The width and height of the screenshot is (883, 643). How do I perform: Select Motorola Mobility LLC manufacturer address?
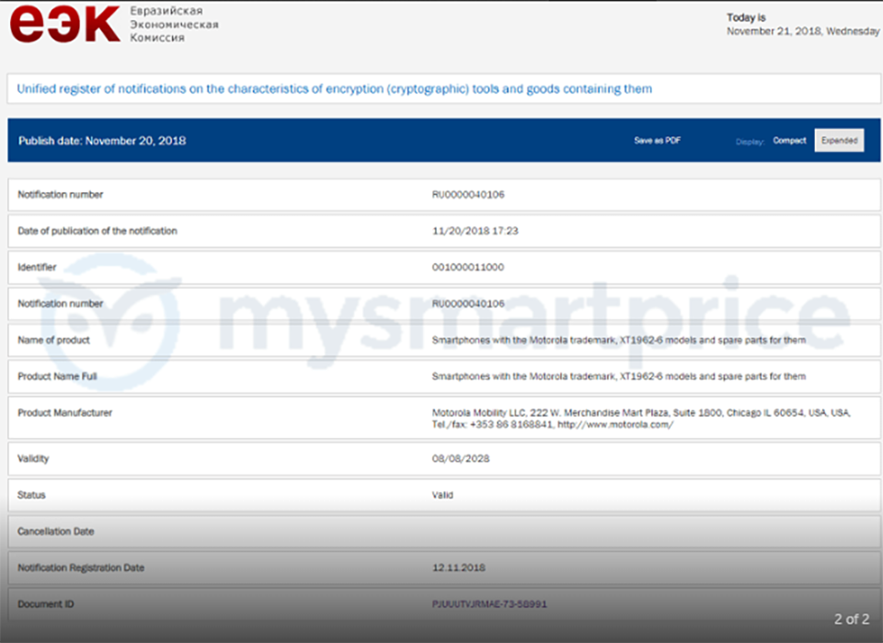(x=641, y=419)
